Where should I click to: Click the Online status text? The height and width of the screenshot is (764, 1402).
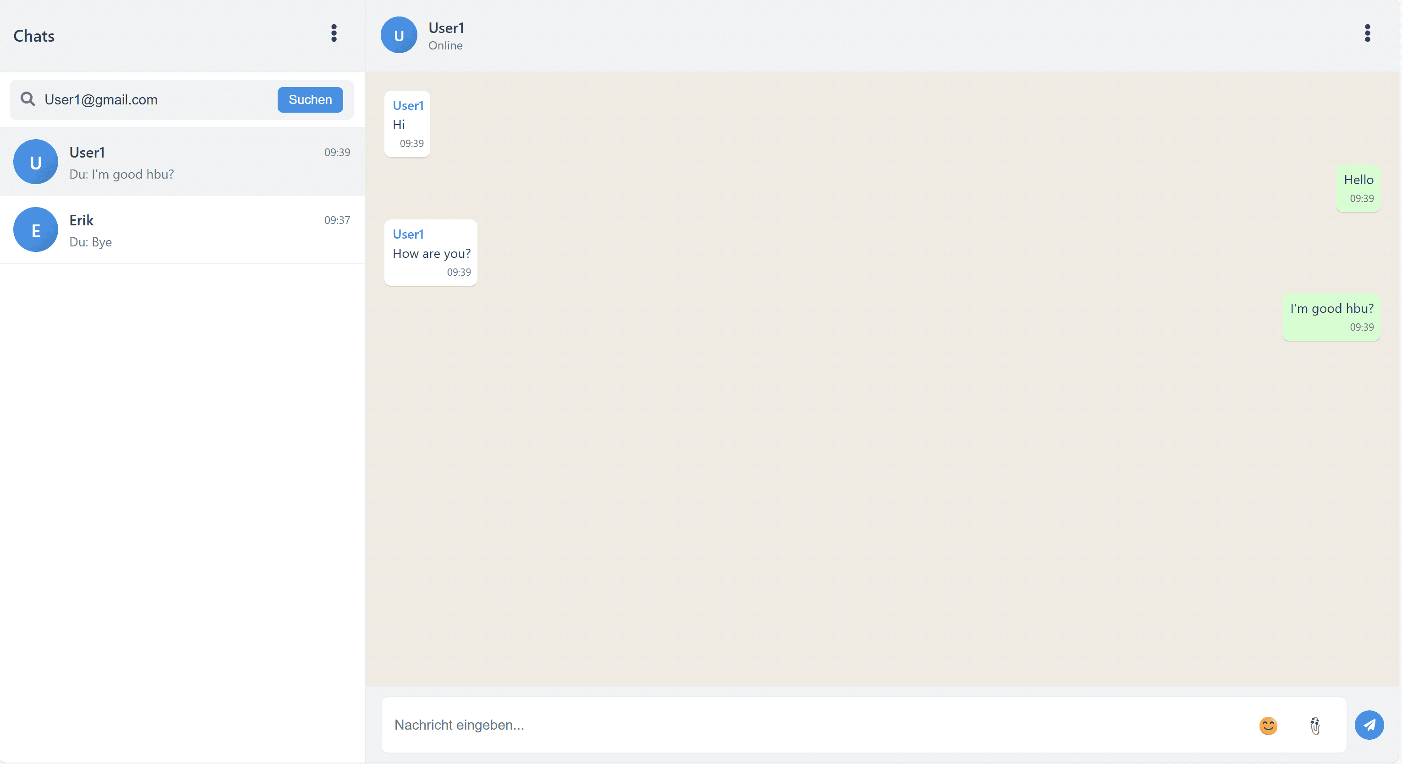point(445,46)
